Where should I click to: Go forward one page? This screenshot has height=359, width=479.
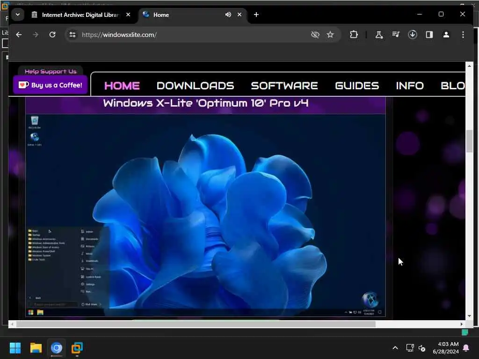(x=36, y=35)
